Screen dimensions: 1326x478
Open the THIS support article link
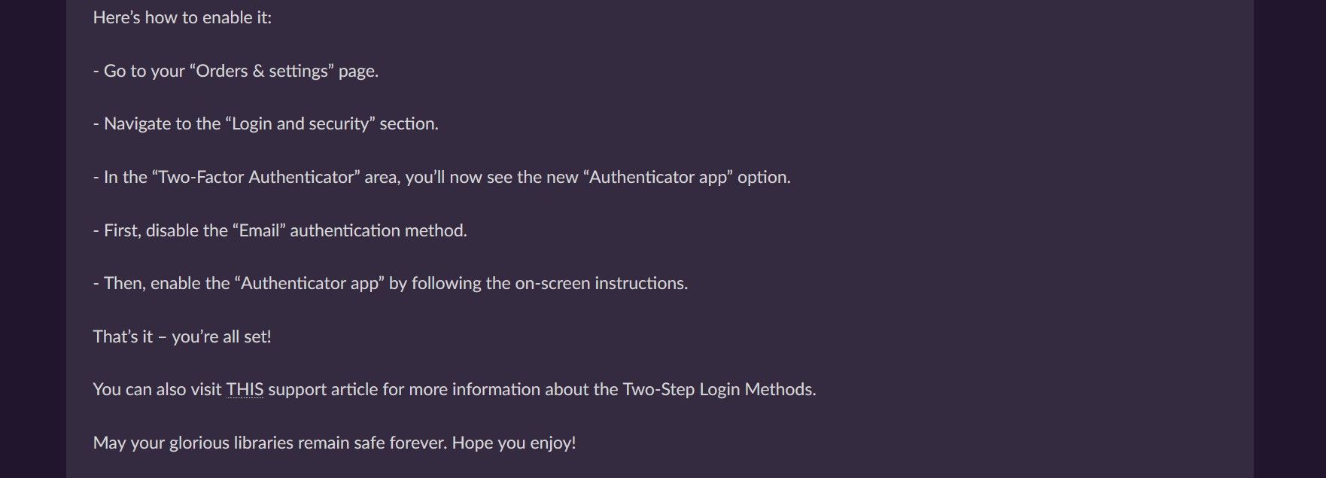click(245, 389)
